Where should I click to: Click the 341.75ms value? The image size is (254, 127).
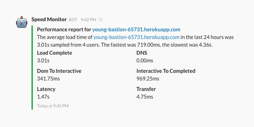tap(48, 78)
